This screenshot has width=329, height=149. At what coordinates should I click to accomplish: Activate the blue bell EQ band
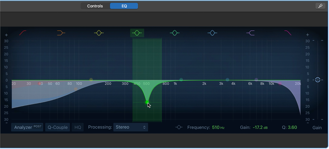212,33
